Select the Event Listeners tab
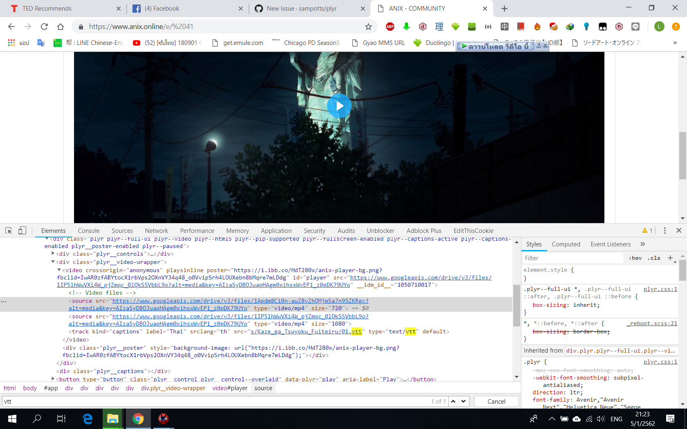Viewport: 687px width, 429px height. point(611,244)
